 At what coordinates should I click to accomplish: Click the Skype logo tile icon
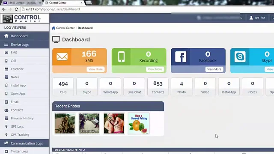[240, 57]
